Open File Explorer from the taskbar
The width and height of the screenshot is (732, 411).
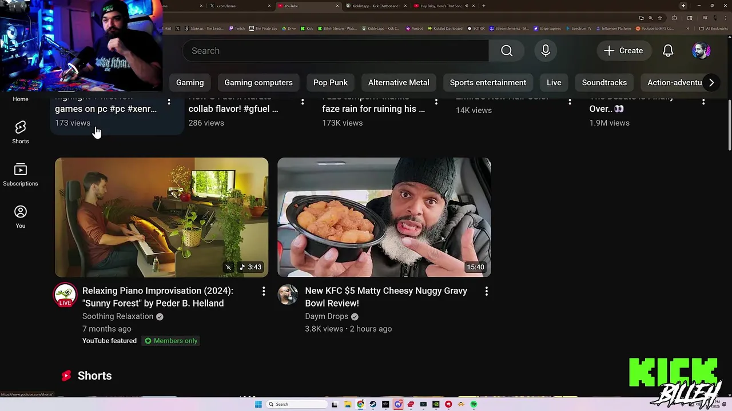[x=348, y=404]
